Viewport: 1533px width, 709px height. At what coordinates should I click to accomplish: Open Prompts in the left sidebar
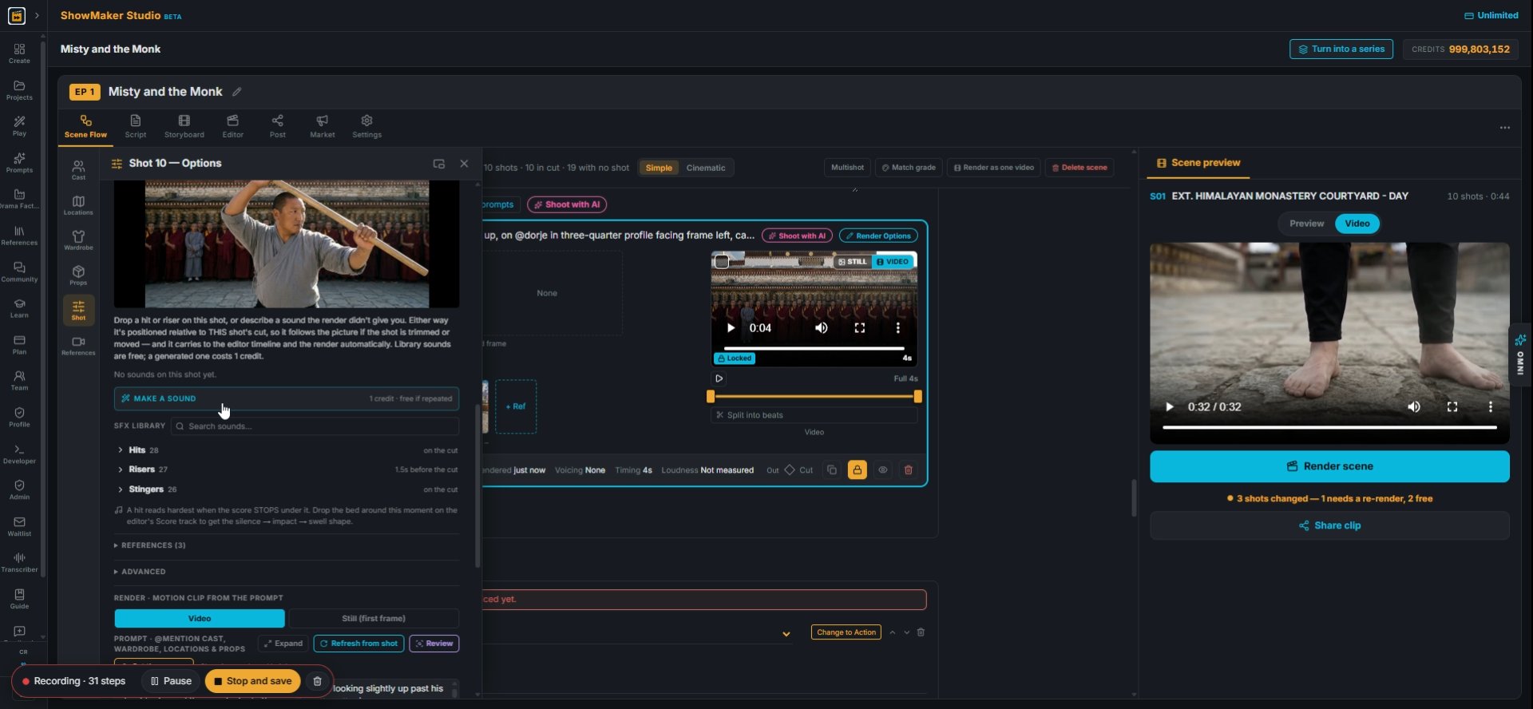coord(19,163)
